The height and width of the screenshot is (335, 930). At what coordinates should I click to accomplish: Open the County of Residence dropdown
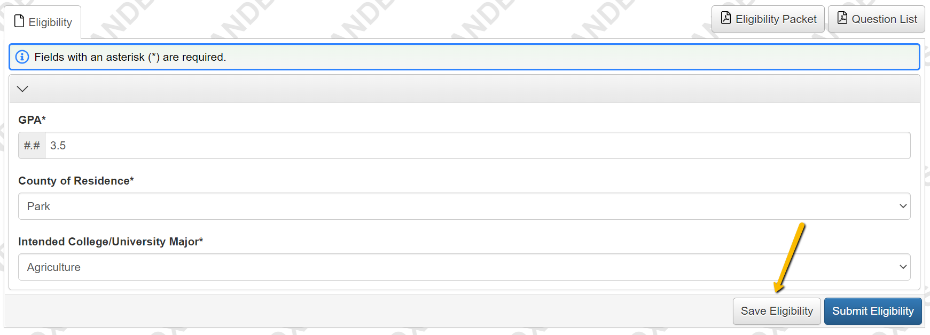click(x=464, y=206)
